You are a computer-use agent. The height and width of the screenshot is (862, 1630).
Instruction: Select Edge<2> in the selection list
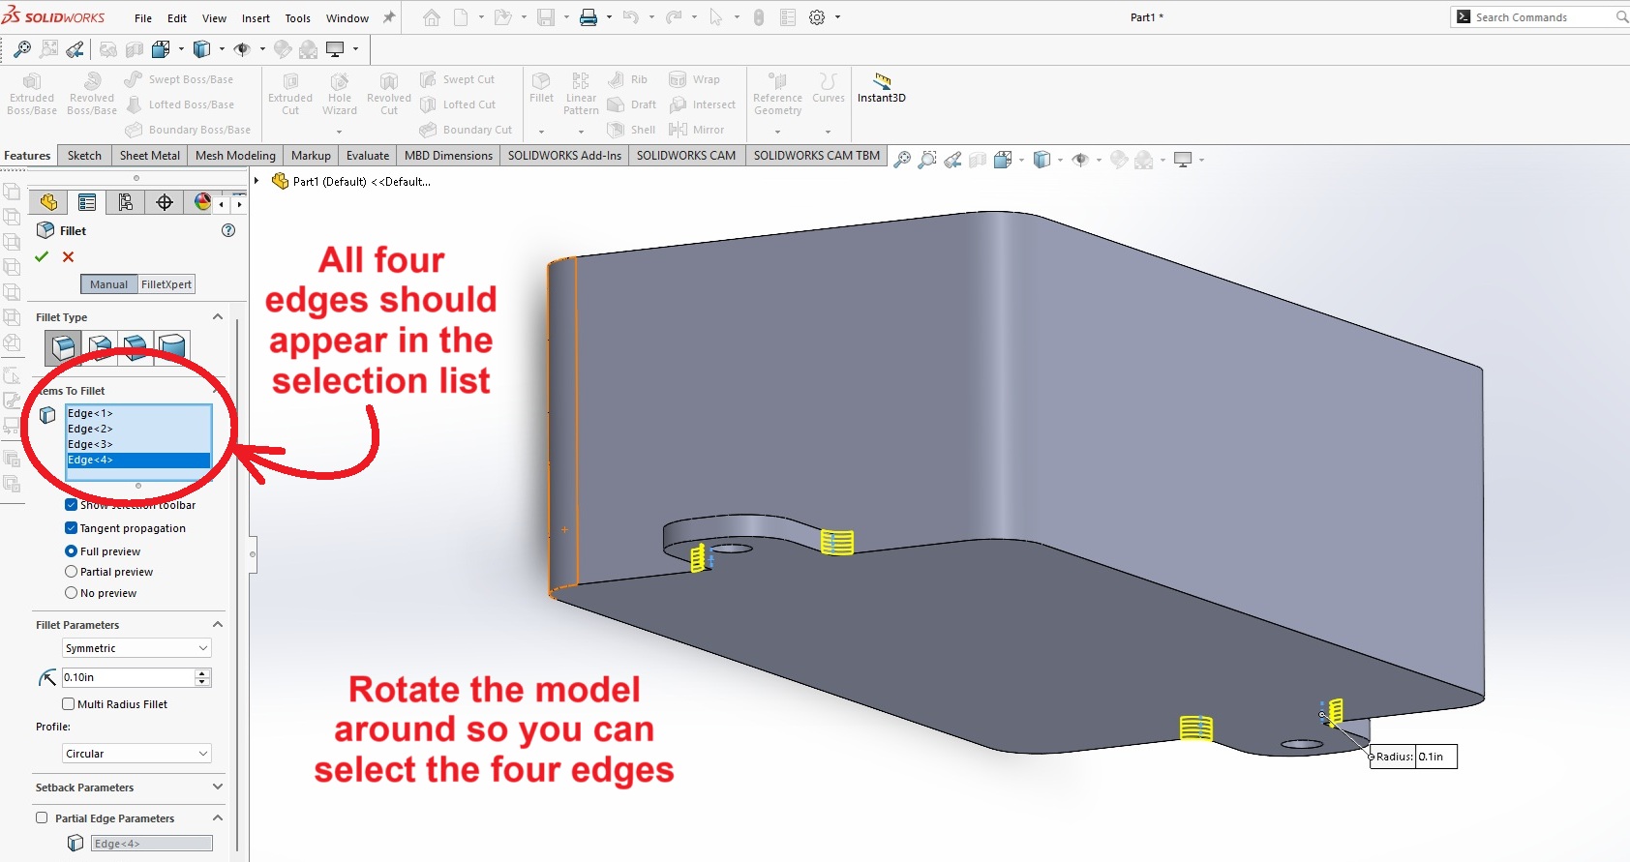coord(90,429)
